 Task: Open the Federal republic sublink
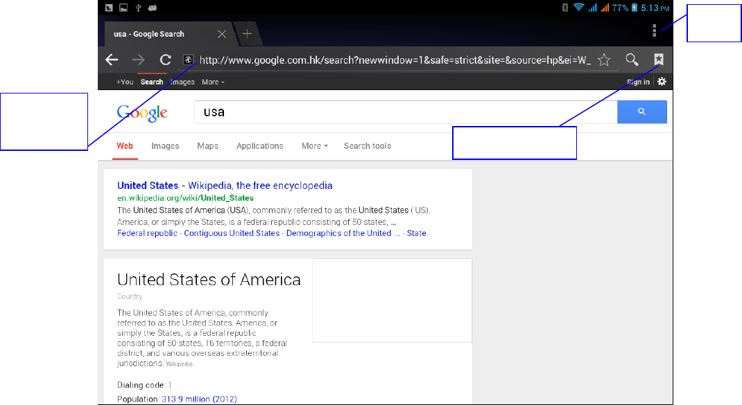pyautogui.click(x=147, y=233)
